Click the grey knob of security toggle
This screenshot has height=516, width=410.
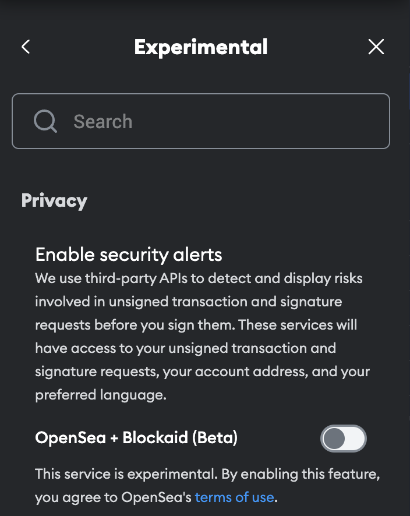pos(334,439)
